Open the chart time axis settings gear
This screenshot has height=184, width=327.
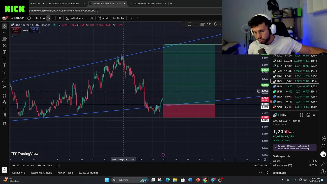point(265,160)
